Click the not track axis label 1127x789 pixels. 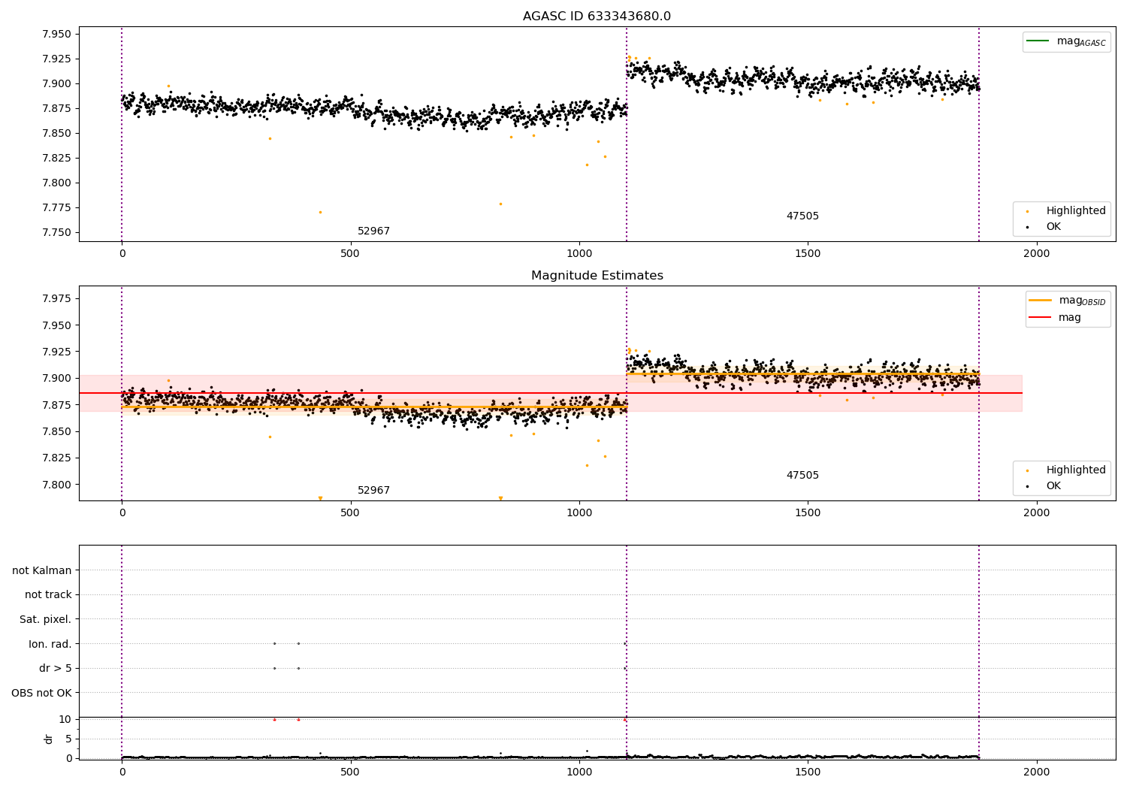48,594
